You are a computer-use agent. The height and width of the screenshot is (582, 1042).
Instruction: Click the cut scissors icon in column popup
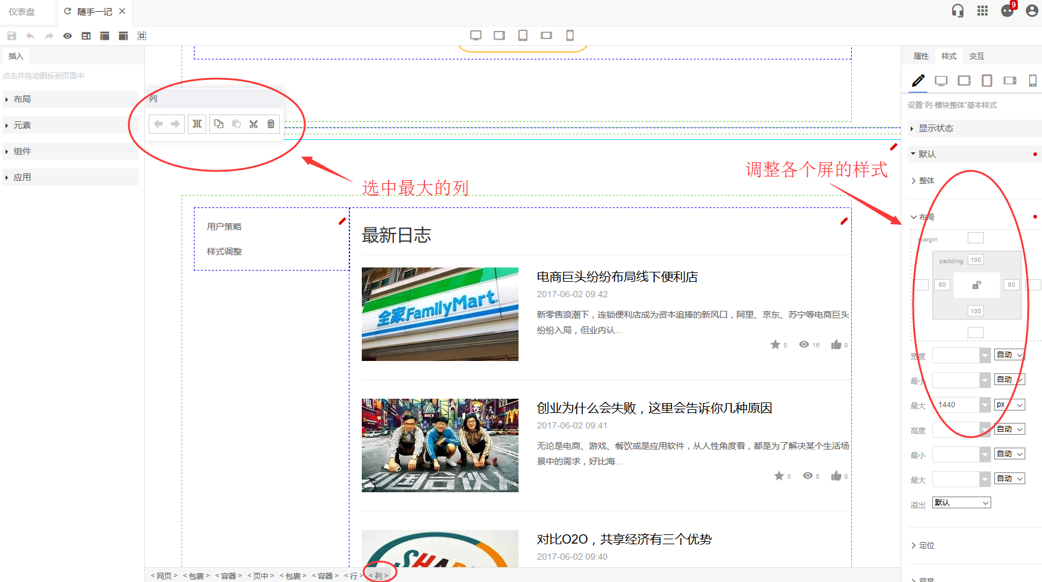(x=253, y=124)
